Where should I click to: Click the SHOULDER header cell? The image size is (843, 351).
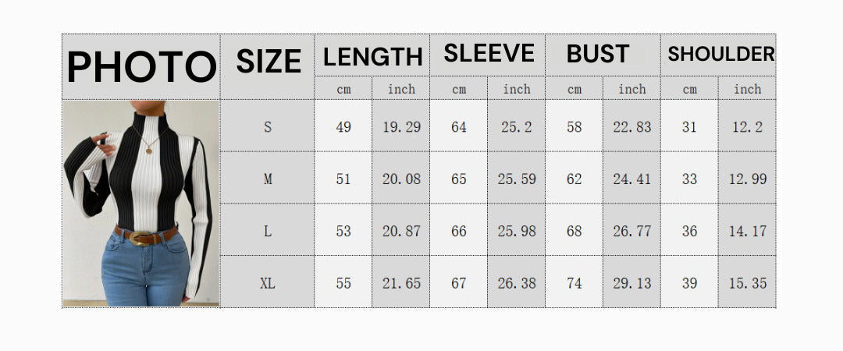click(x=720, y=54)
